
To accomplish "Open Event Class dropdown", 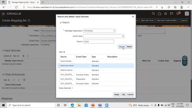I will [104, 36].
